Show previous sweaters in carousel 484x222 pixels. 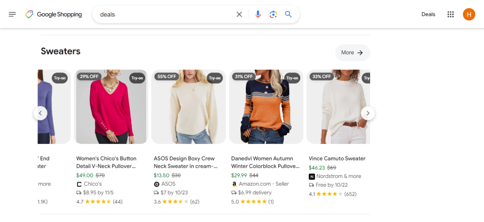[x=41, y=113]
